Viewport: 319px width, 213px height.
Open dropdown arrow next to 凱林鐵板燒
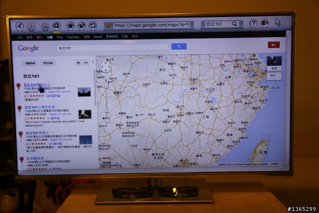pyautogui.click(x=47, y=158)
